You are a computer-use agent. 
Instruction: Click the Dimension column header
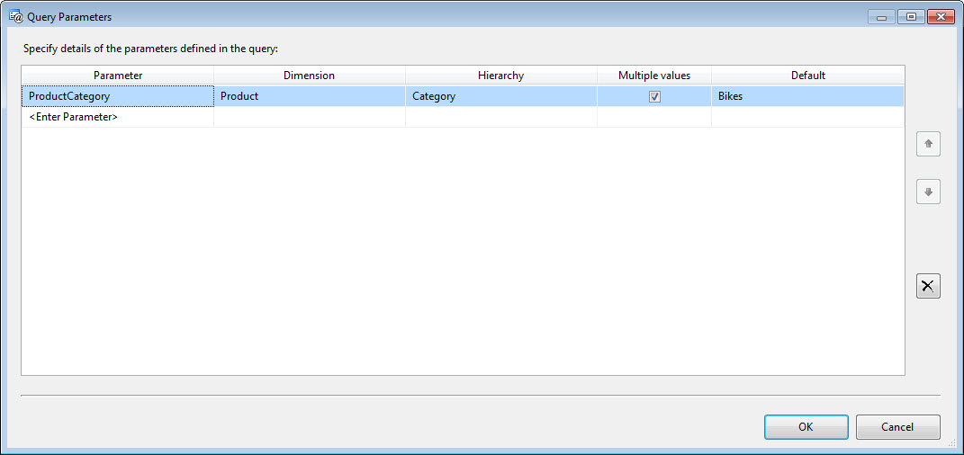(309, 76)
